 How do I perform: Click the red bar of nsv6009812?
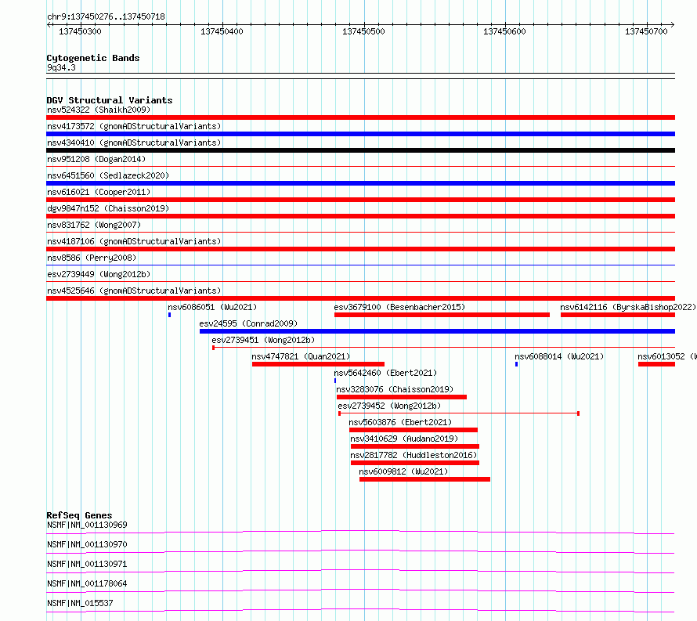425,479
